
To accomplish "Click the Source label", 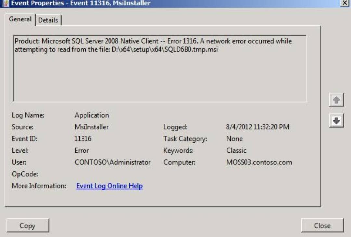I will coord(23,127).
